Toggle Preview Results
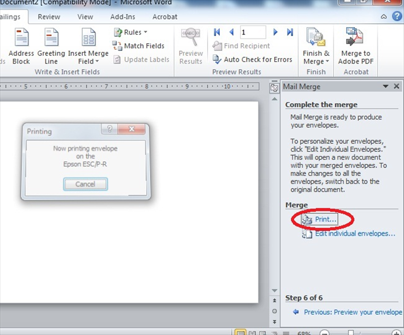 [x=190, y=46]
